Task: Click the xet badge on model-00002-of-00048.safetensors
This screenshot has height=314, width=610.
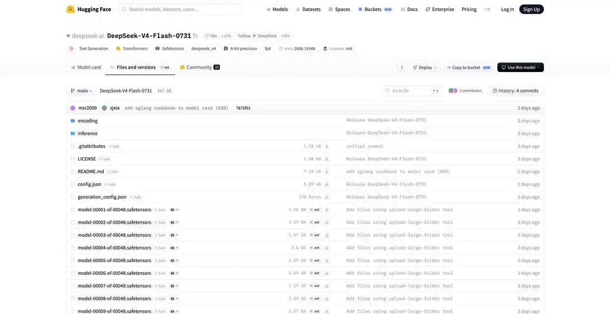Action: [x=314, y=222]
